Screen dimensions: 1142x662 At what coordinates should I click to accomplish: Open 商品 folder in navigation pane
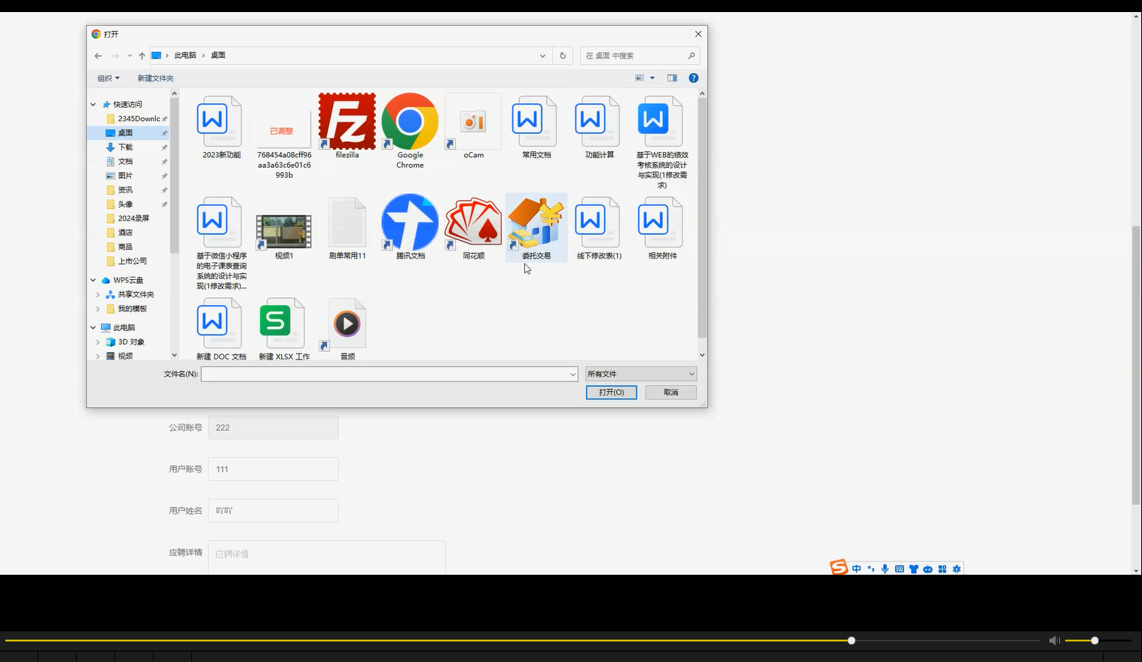pyautogui.click(x=125, y=247)
